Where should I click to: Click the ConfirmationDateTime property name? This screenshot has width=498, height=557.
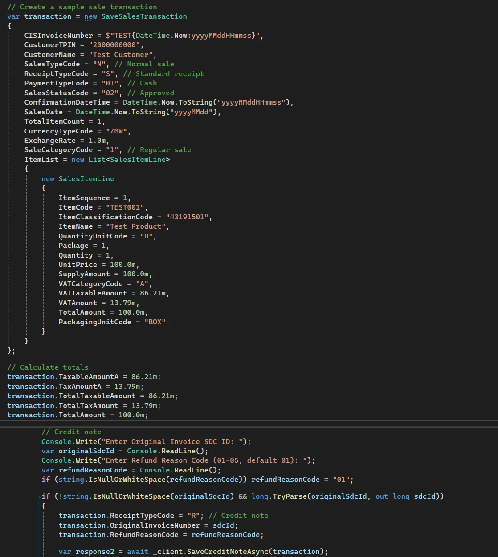[x=67, y=102]
